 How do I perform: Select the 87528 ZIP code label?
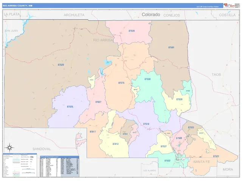[x=61, y=65]
